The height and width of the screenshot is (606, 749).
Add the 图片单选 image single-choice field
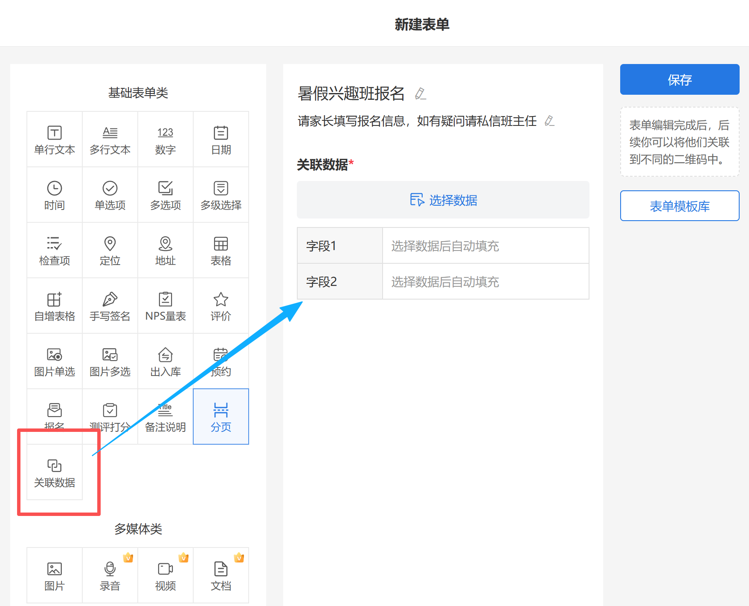pos(55,361)
